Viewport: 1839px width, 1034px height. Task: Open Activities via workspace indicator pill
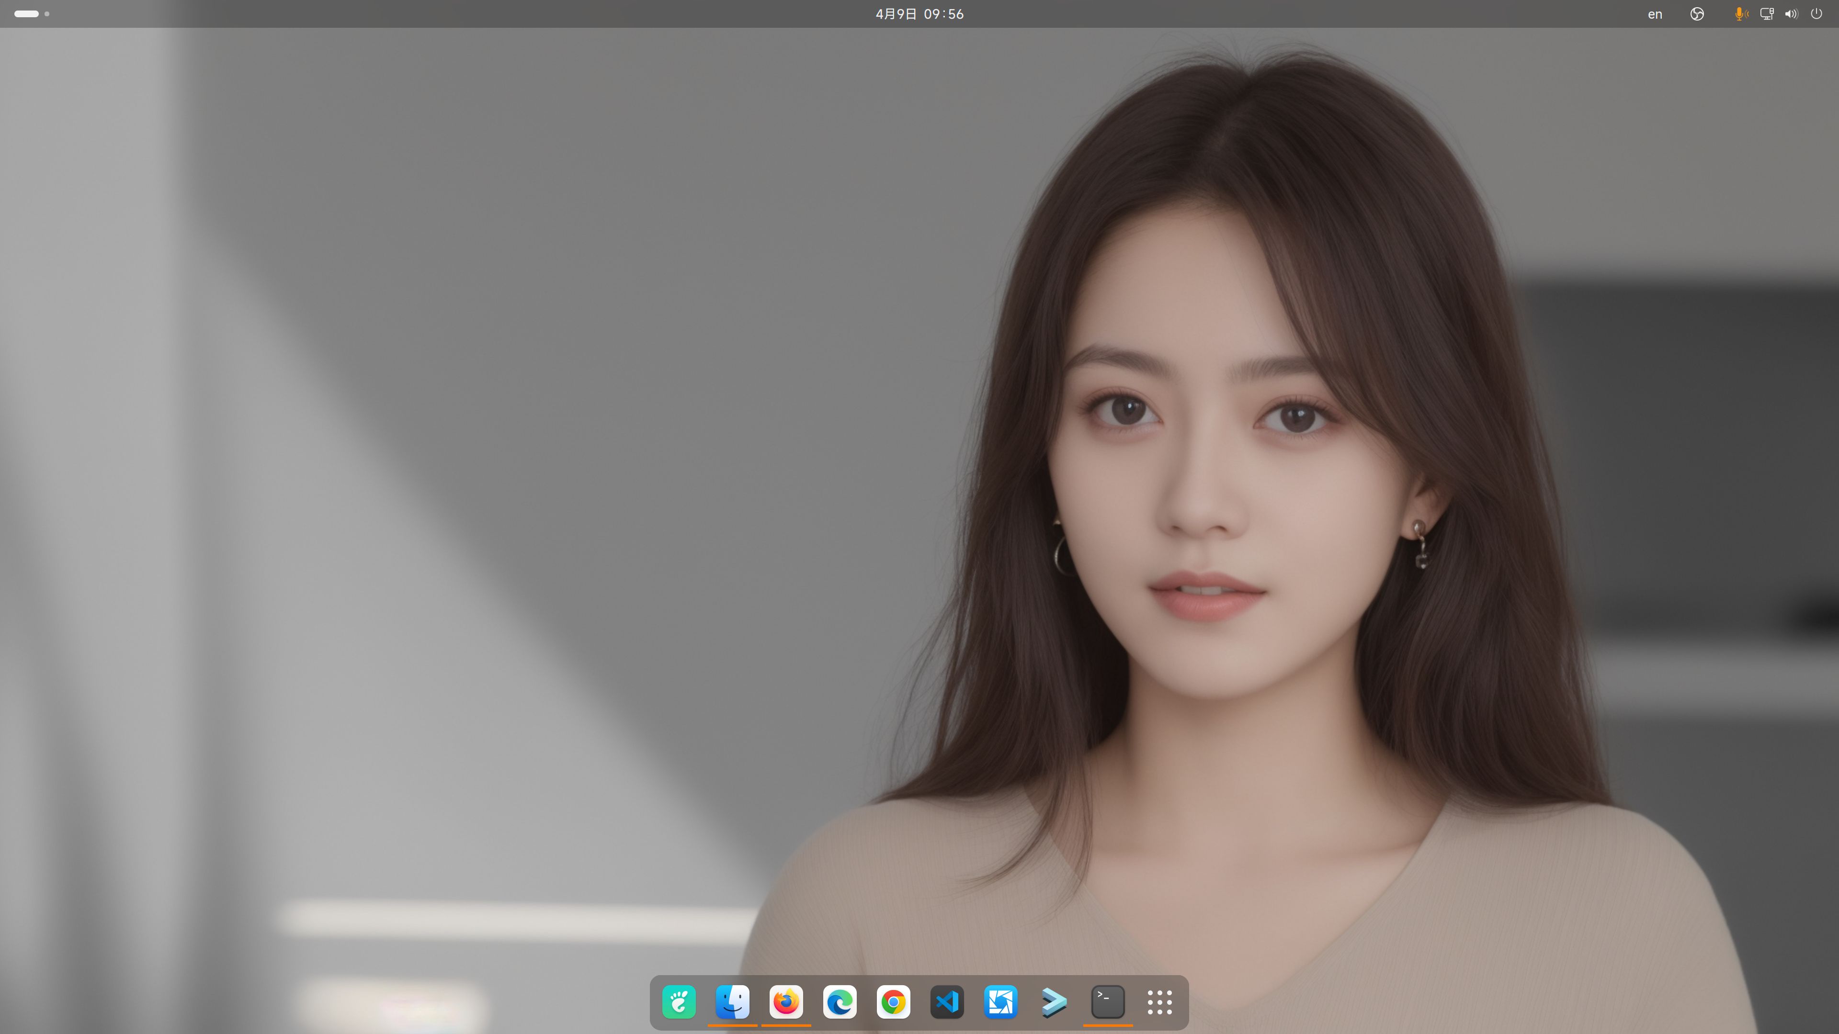(x=26, y=14)
